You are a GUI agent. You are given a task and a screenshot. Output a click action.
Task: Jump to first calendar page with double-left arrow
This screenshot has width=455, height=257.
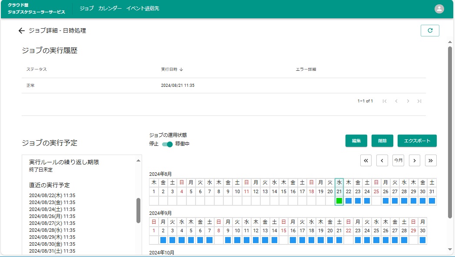pos(366,160)
